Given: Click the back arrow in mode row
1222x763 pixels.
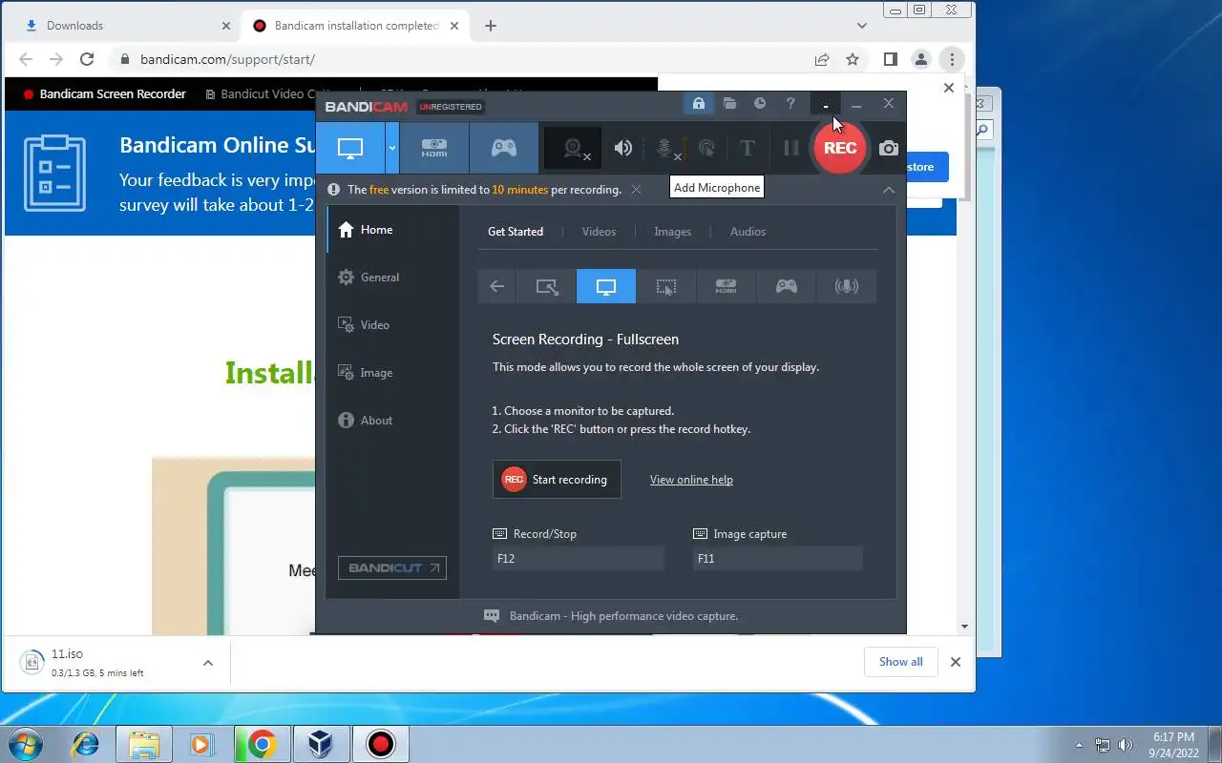Looking at the screenshot, I should coord(496,286).
